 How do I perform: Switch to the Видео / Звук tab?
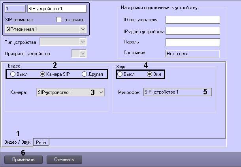tap(17, 142)
